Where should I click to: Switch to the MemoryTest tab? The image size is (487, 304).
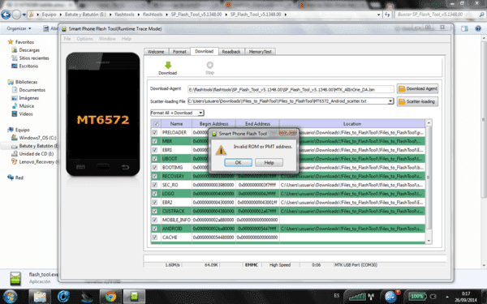click(261, 52)
